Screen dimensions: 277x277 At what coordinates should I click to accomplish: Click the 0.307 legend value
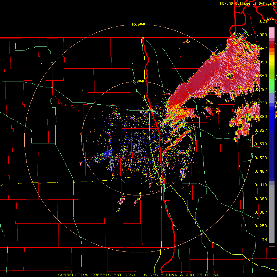[261, 212]
